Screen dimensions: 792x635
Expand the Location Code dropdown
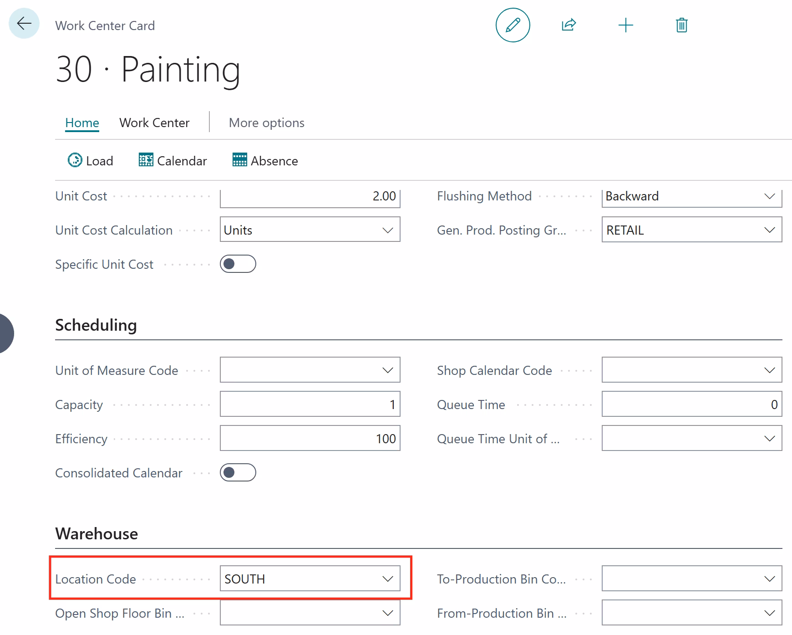387,579
